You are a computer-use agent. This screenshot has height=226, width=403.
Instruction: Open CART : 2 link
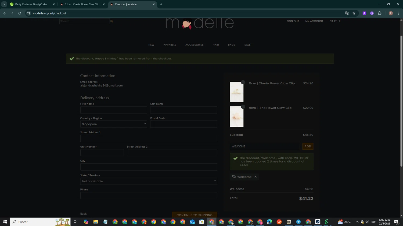pyautogui.click(x=335, y=21)
